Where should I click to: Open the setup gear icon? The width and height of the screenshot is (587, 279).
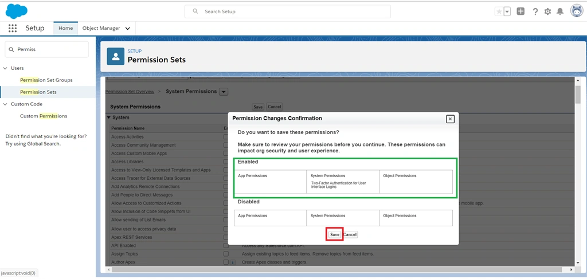[547, 11]
